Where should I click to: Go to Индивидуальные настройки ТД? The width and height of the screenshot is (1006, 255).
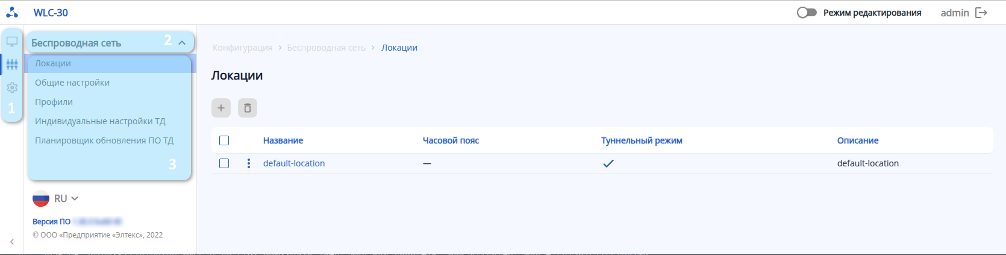(x=100, y=121)
